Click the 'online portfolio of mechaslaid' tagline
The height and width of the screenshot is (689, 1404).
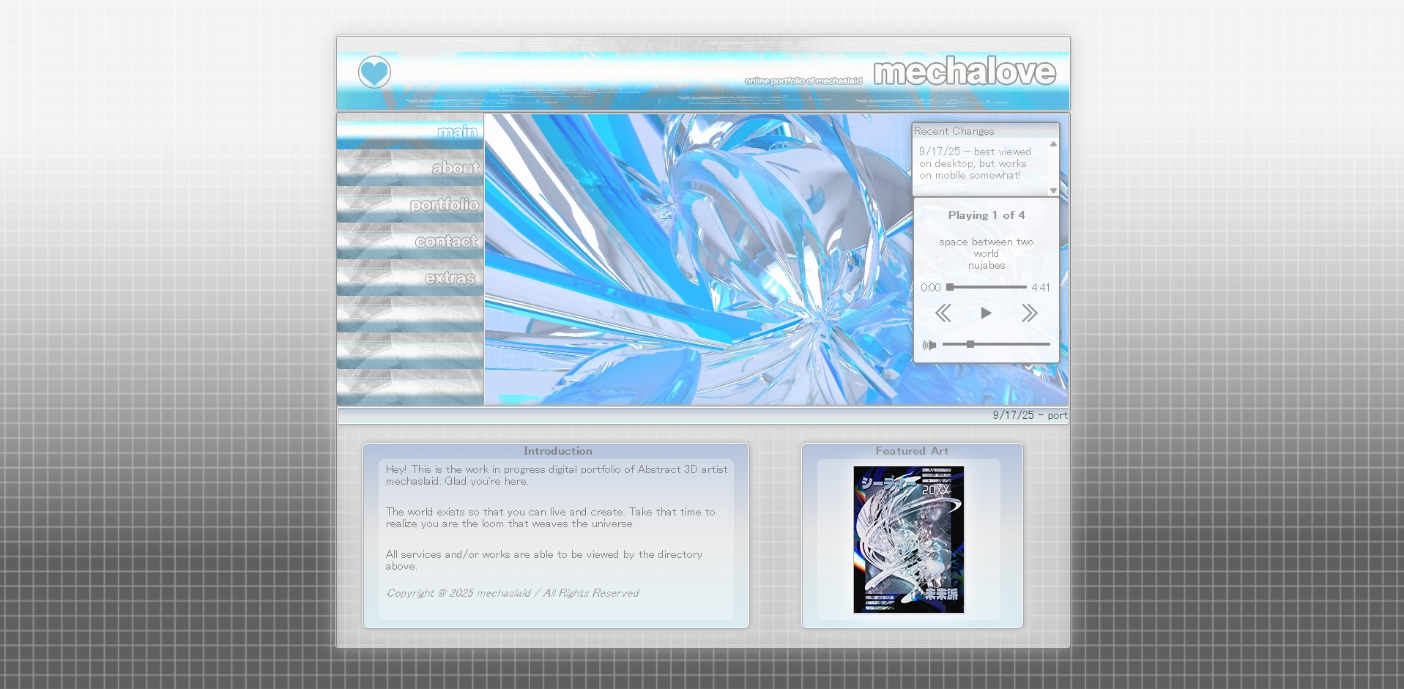point(803,81)
